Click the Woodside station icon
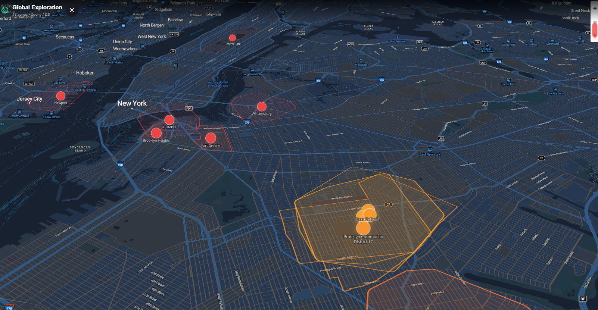Viewport: 598px width, 310px height. [x=361, y=60]
